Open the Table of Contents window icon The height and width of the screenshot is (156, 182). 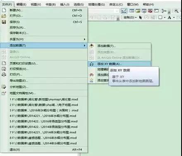coord(132,11)
